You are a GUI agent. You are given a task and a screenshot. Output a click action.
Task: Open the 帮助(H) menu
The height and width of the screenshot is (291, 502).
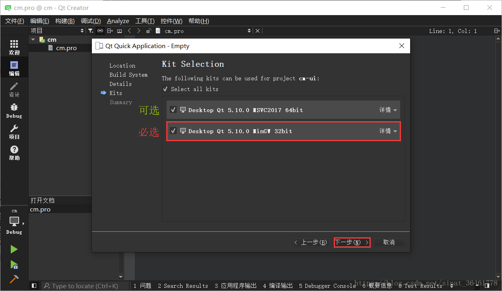click(x=198, y=21)
